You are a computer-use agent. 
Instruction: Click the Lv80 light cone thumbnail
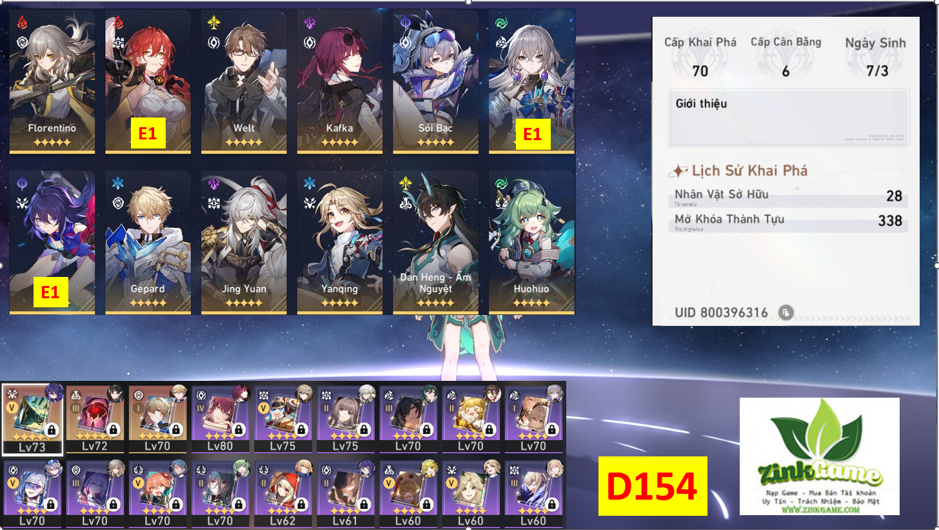(x=220, y=419)
